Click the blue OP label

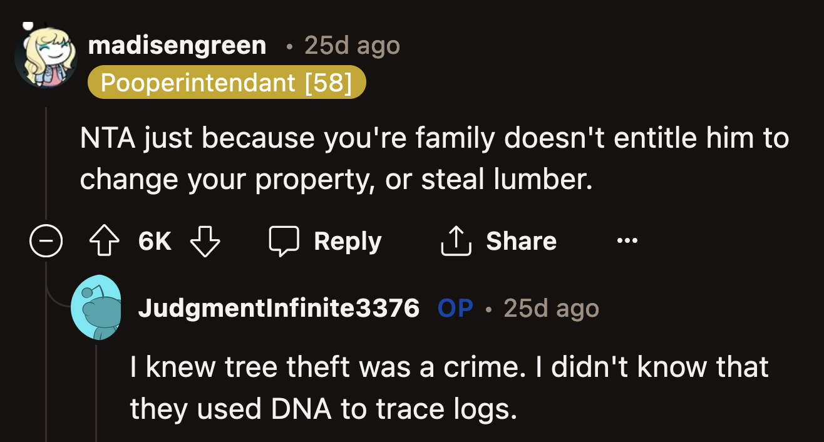click(x=455, y=309)
